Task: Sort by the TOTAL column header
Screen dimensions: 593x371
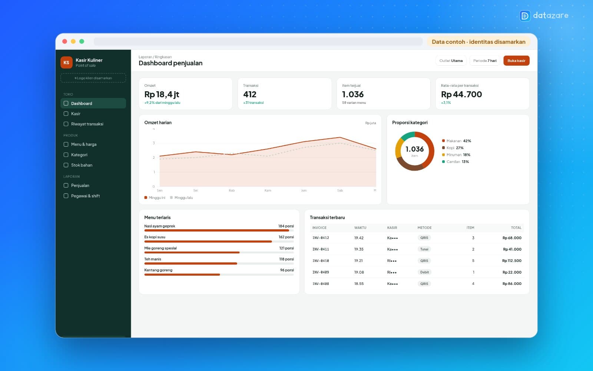Action: click(516, 228)
